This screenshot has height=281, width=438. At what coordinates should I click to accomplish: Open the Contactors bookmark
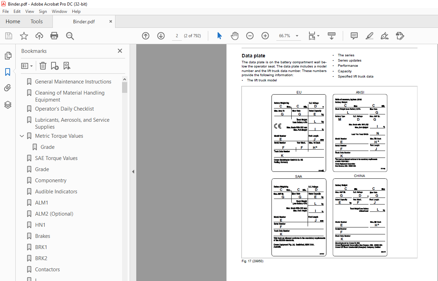tap(47, 270)
